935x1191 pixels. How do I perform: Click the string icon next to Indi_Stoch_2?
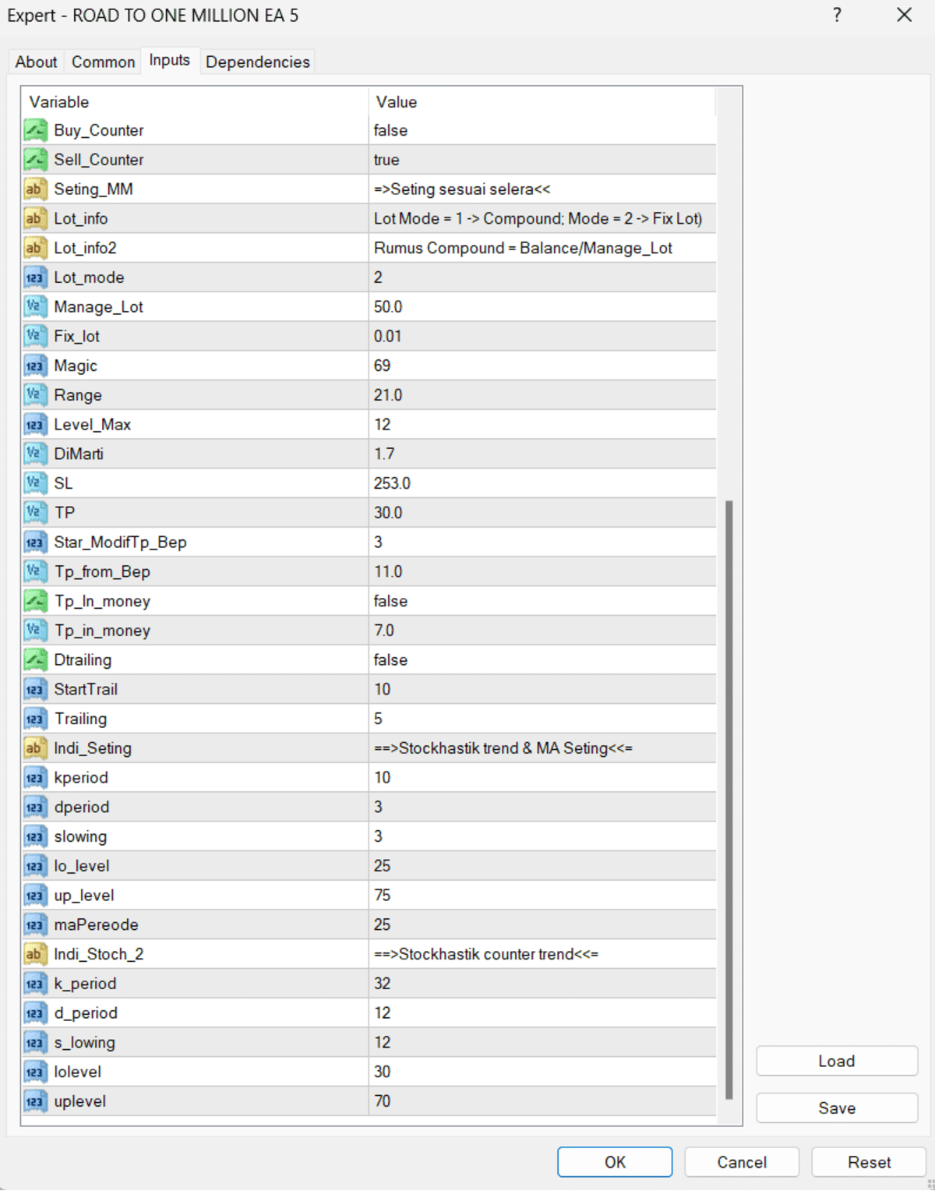[35, 954]
